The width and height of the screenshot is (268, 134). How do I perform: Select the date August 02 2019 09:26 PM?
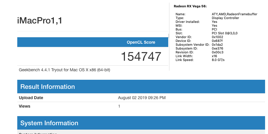click(x=142, y=98)
